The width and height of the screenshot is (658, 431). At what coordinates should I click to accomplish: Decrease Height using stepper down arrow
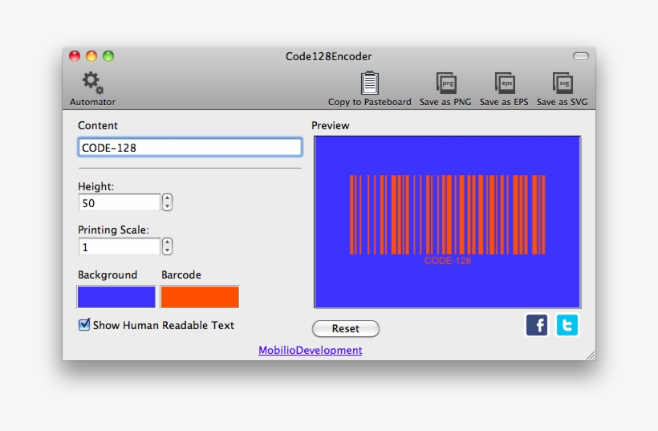coord(167,206)
